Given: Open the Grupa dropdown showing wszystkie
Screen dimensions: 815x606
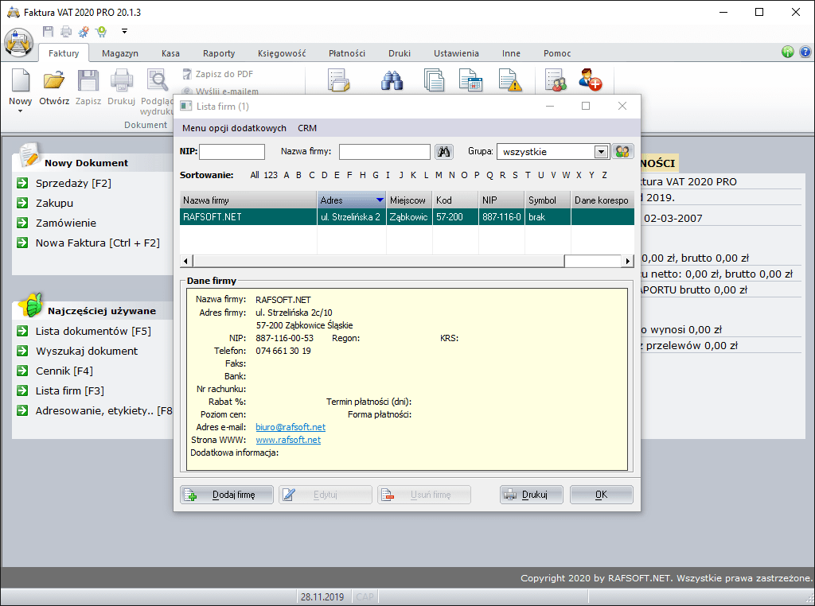Looking at the screenshot, I should pyautogui.click(x=602, y=152).
